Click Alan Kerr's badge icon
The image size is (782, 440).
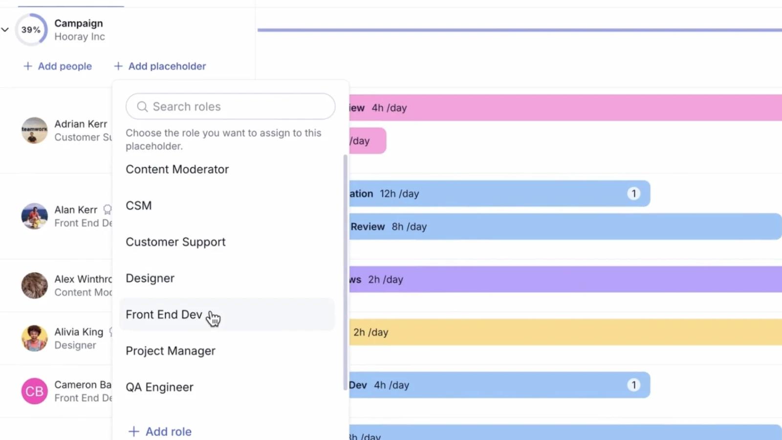point(107,210)
